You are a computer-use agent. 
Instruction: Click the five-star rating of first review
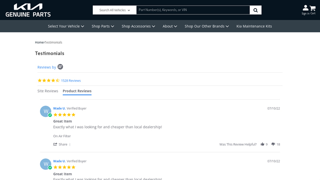[x=64, y=115]
